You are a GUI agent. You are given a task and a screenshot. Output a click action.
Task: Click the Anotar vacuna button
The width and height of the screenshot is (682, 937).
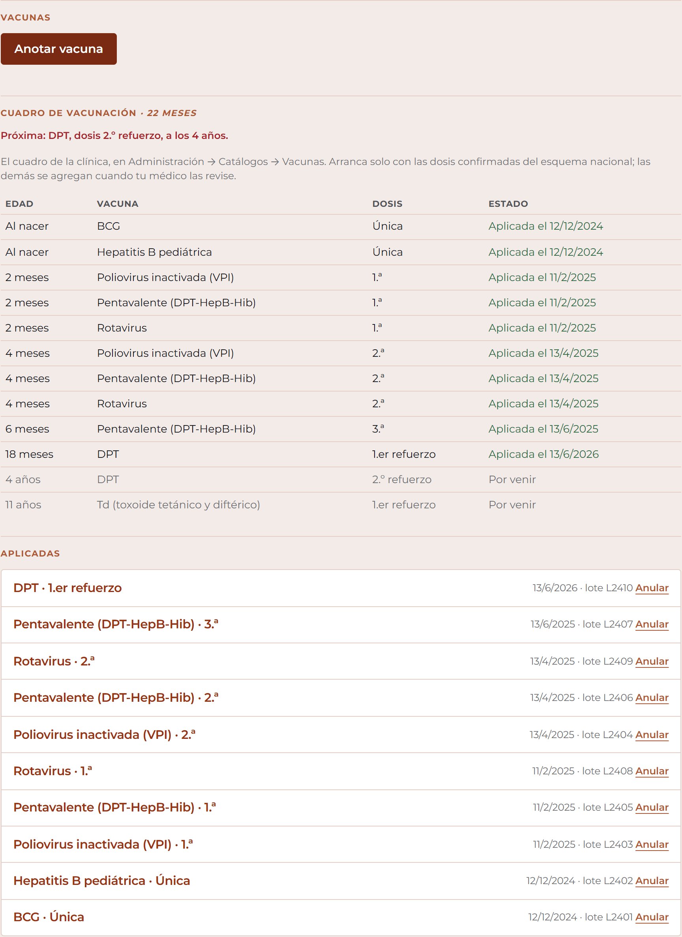59,49
